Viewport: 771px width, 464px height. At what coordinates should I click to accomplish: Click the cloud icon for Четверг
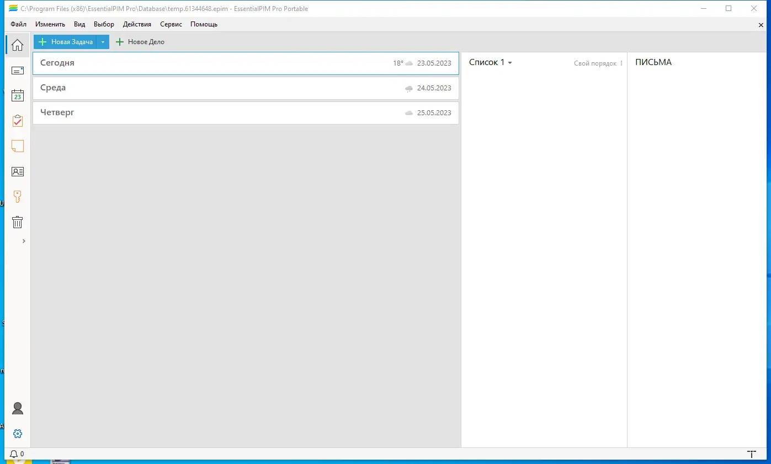pos(409,113)
